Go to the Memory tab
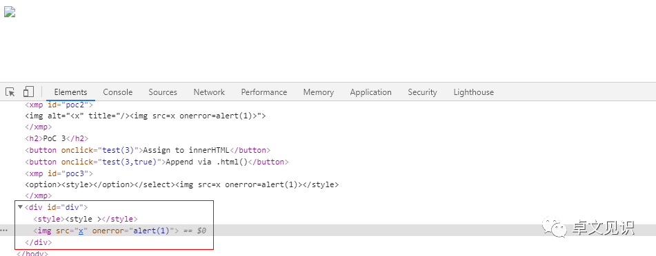 pos(319,92)
